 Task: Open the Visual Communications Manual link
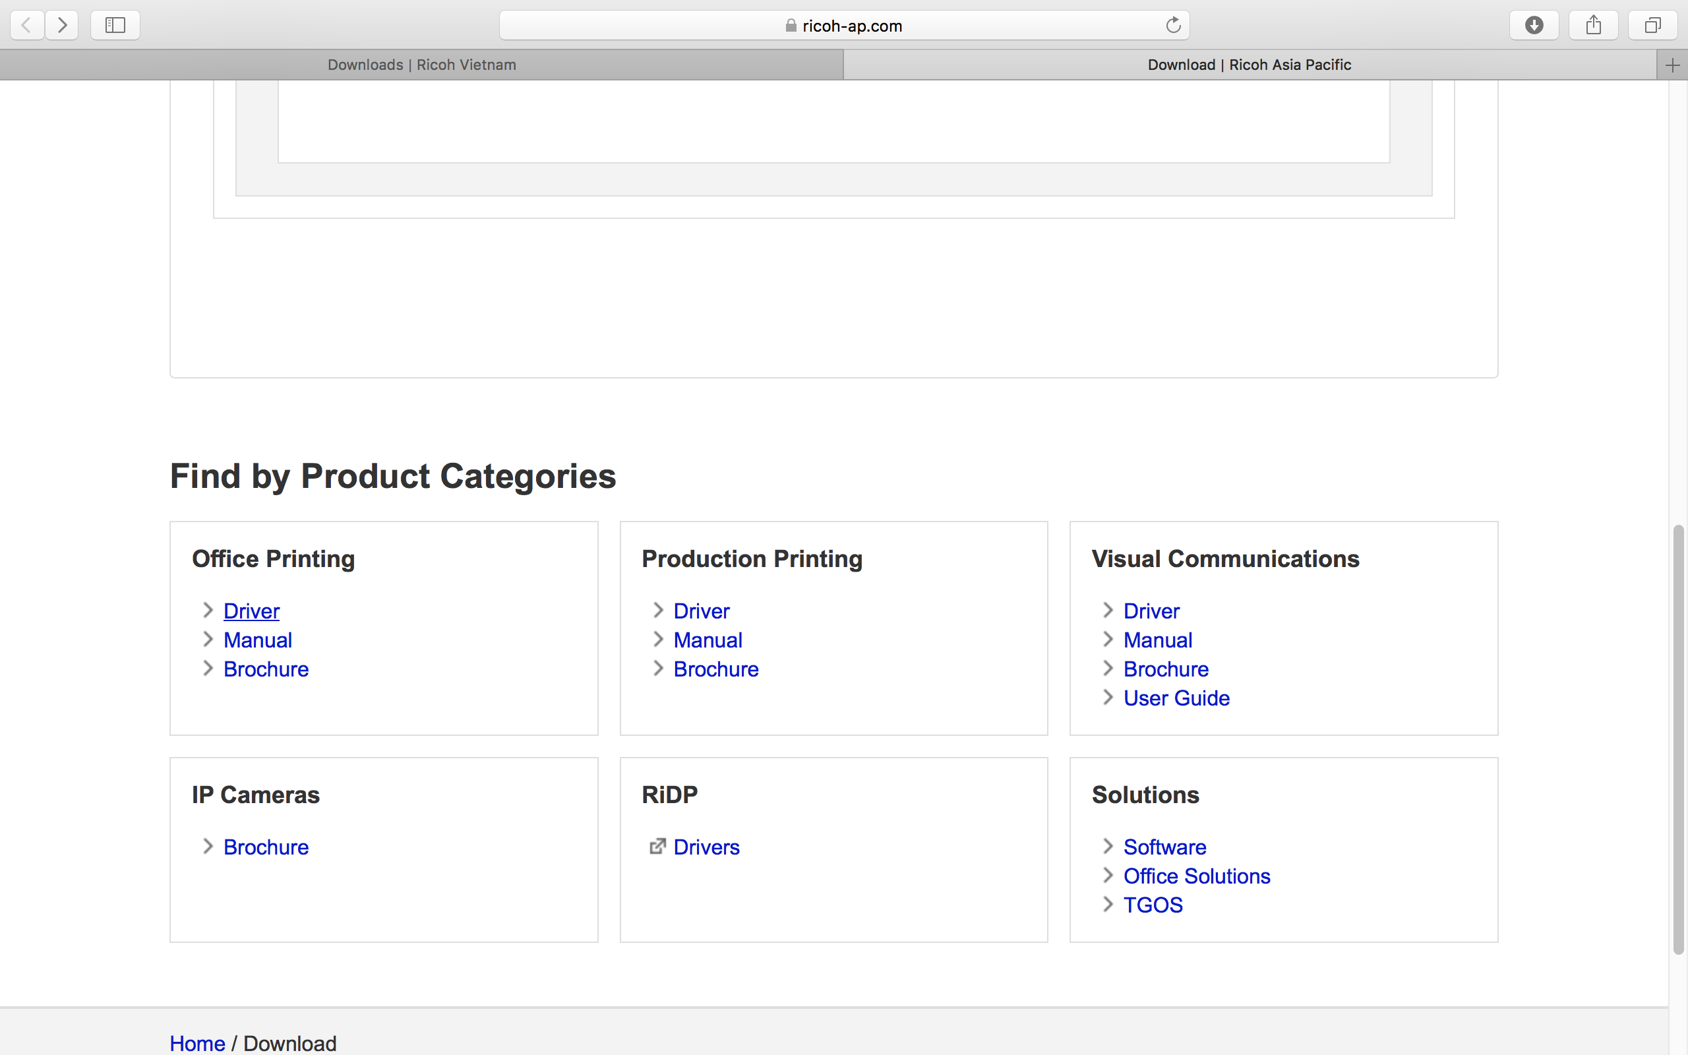pyautogui.click(x=1157, y=640)
